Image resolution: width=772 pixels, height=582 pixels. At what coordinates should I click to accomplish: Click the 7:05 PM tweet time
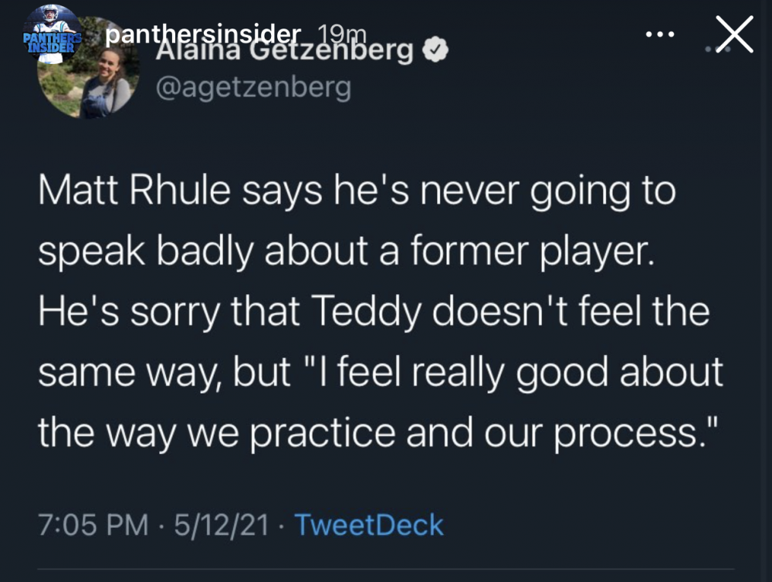pos(93,526)
